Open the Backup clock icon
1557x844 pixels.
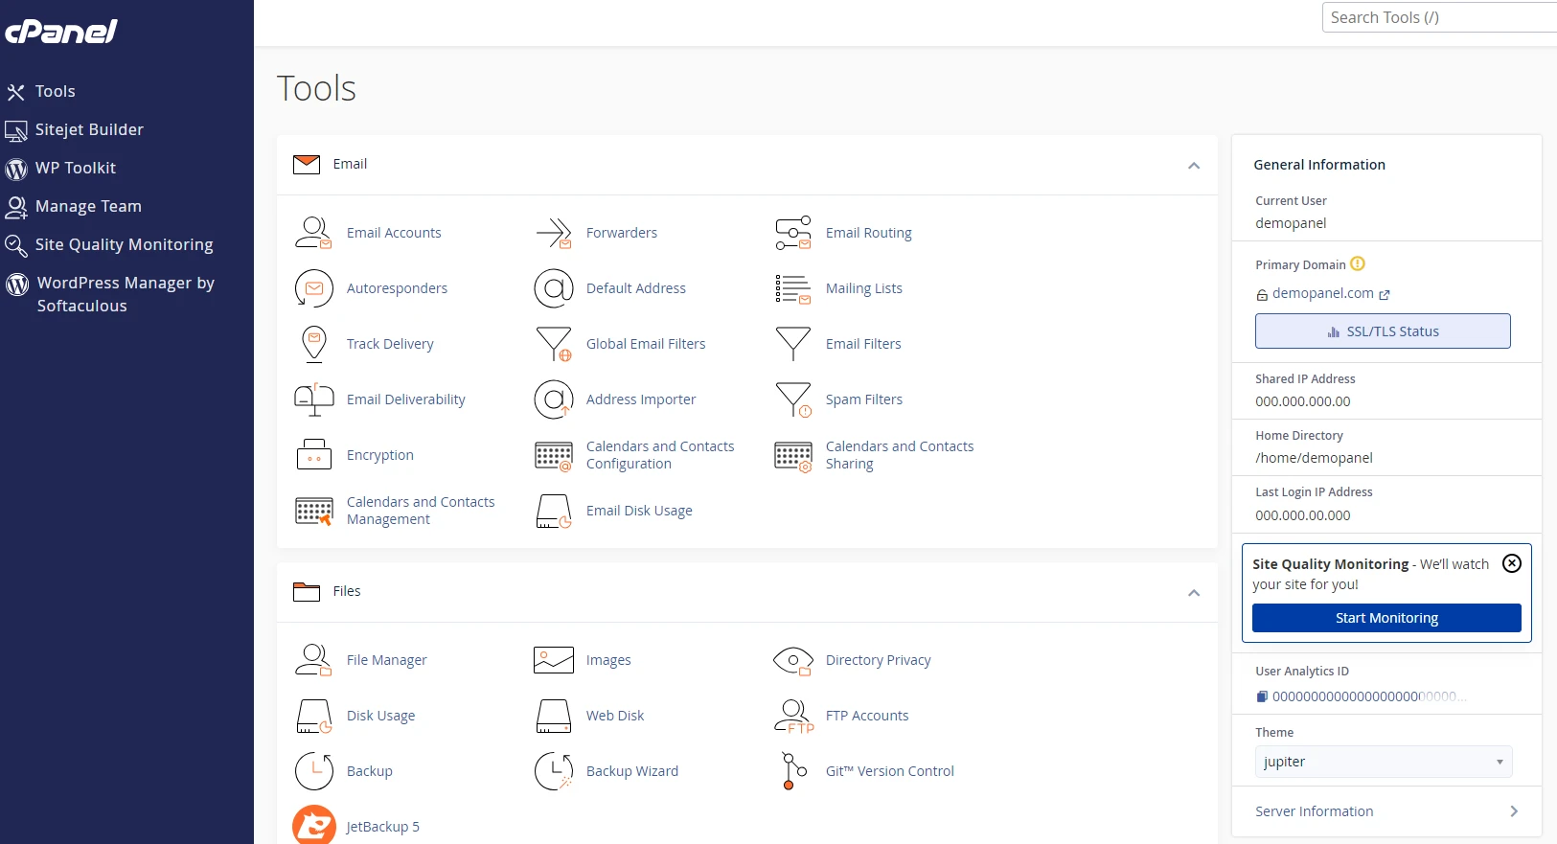(x=313, y=771)
